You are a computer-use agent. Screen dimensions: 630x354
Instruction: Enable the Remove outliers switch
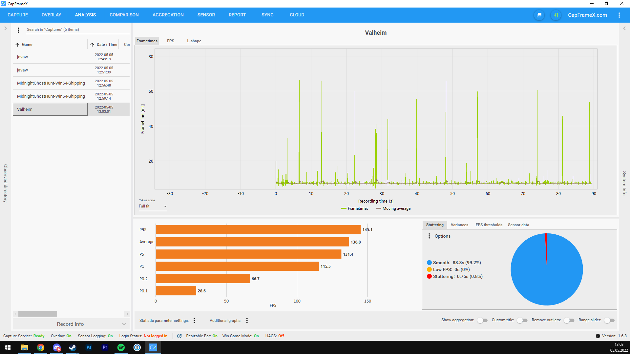pyautogui.click(x=569, y=320)
